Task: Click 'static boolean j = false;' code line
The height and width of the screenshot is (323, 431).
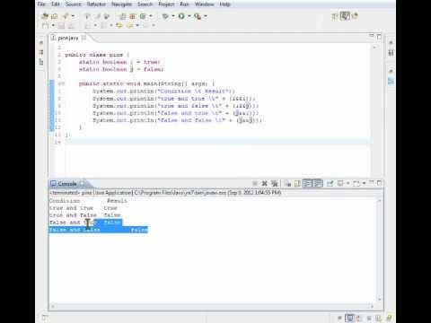Action: tap(121, 69)
